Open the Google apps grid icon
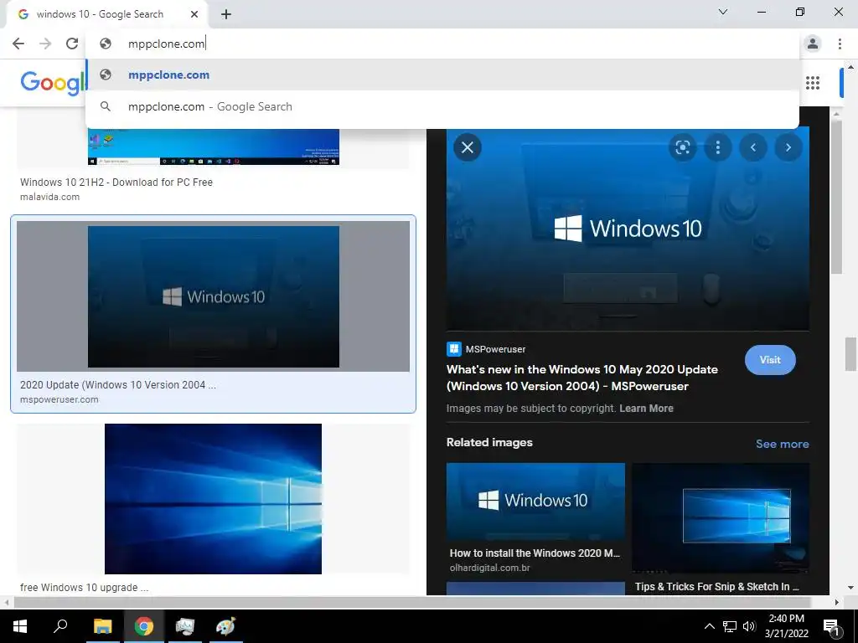This screenshot has width=858, height=643. [x=813, y=83]
